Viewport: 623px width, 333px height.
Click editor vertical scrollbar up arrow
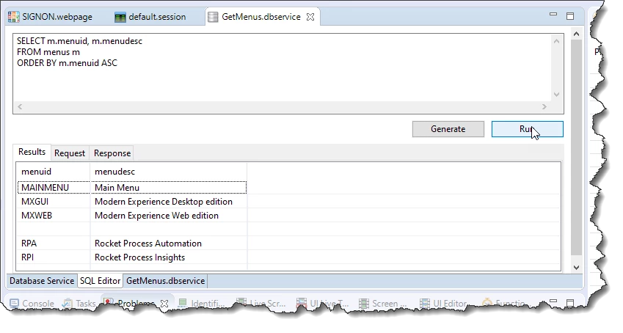point(577,34)
